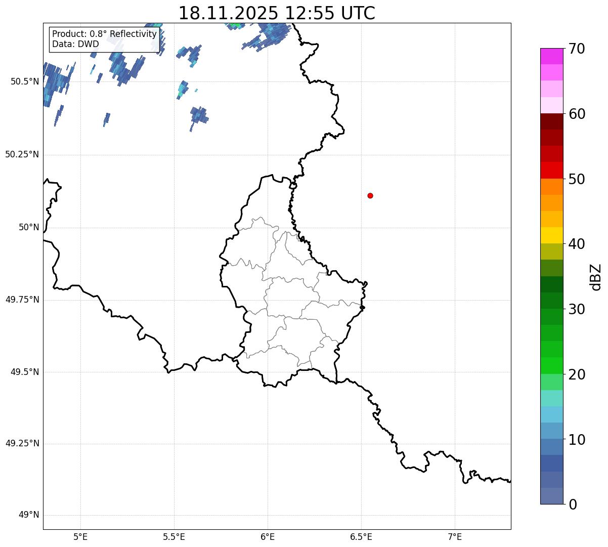
Task: Click the plot title showing 12:55 UTC
Action: click(277, 13)
